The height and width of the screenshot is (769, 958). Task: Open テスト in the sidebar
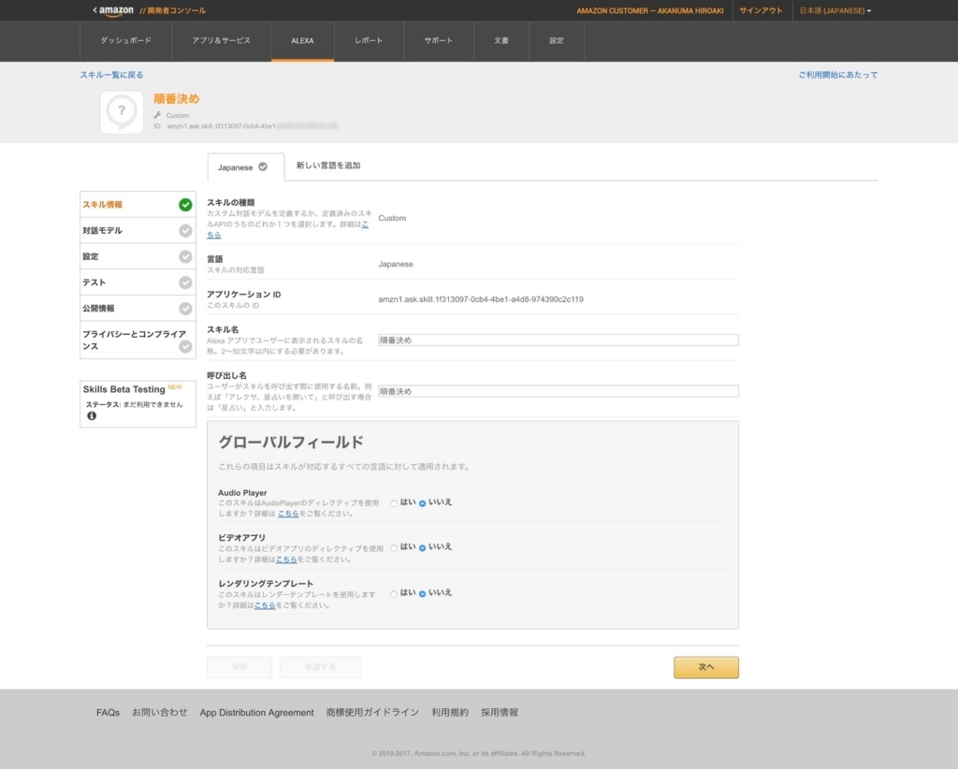tap(138, 283)
